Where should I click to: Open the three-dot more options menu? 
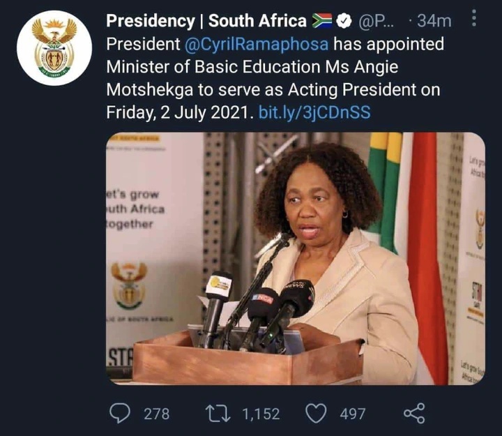(x=475, y=20)
